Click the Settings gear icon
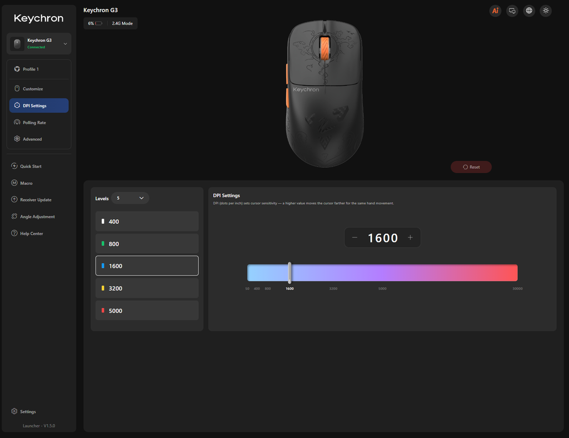 14,411
